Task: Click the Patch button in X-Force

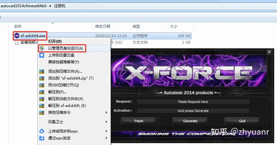Action: pyautogui.click(x=139, y=121)
